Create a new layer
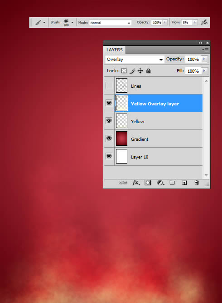 [x=184, y=183]
